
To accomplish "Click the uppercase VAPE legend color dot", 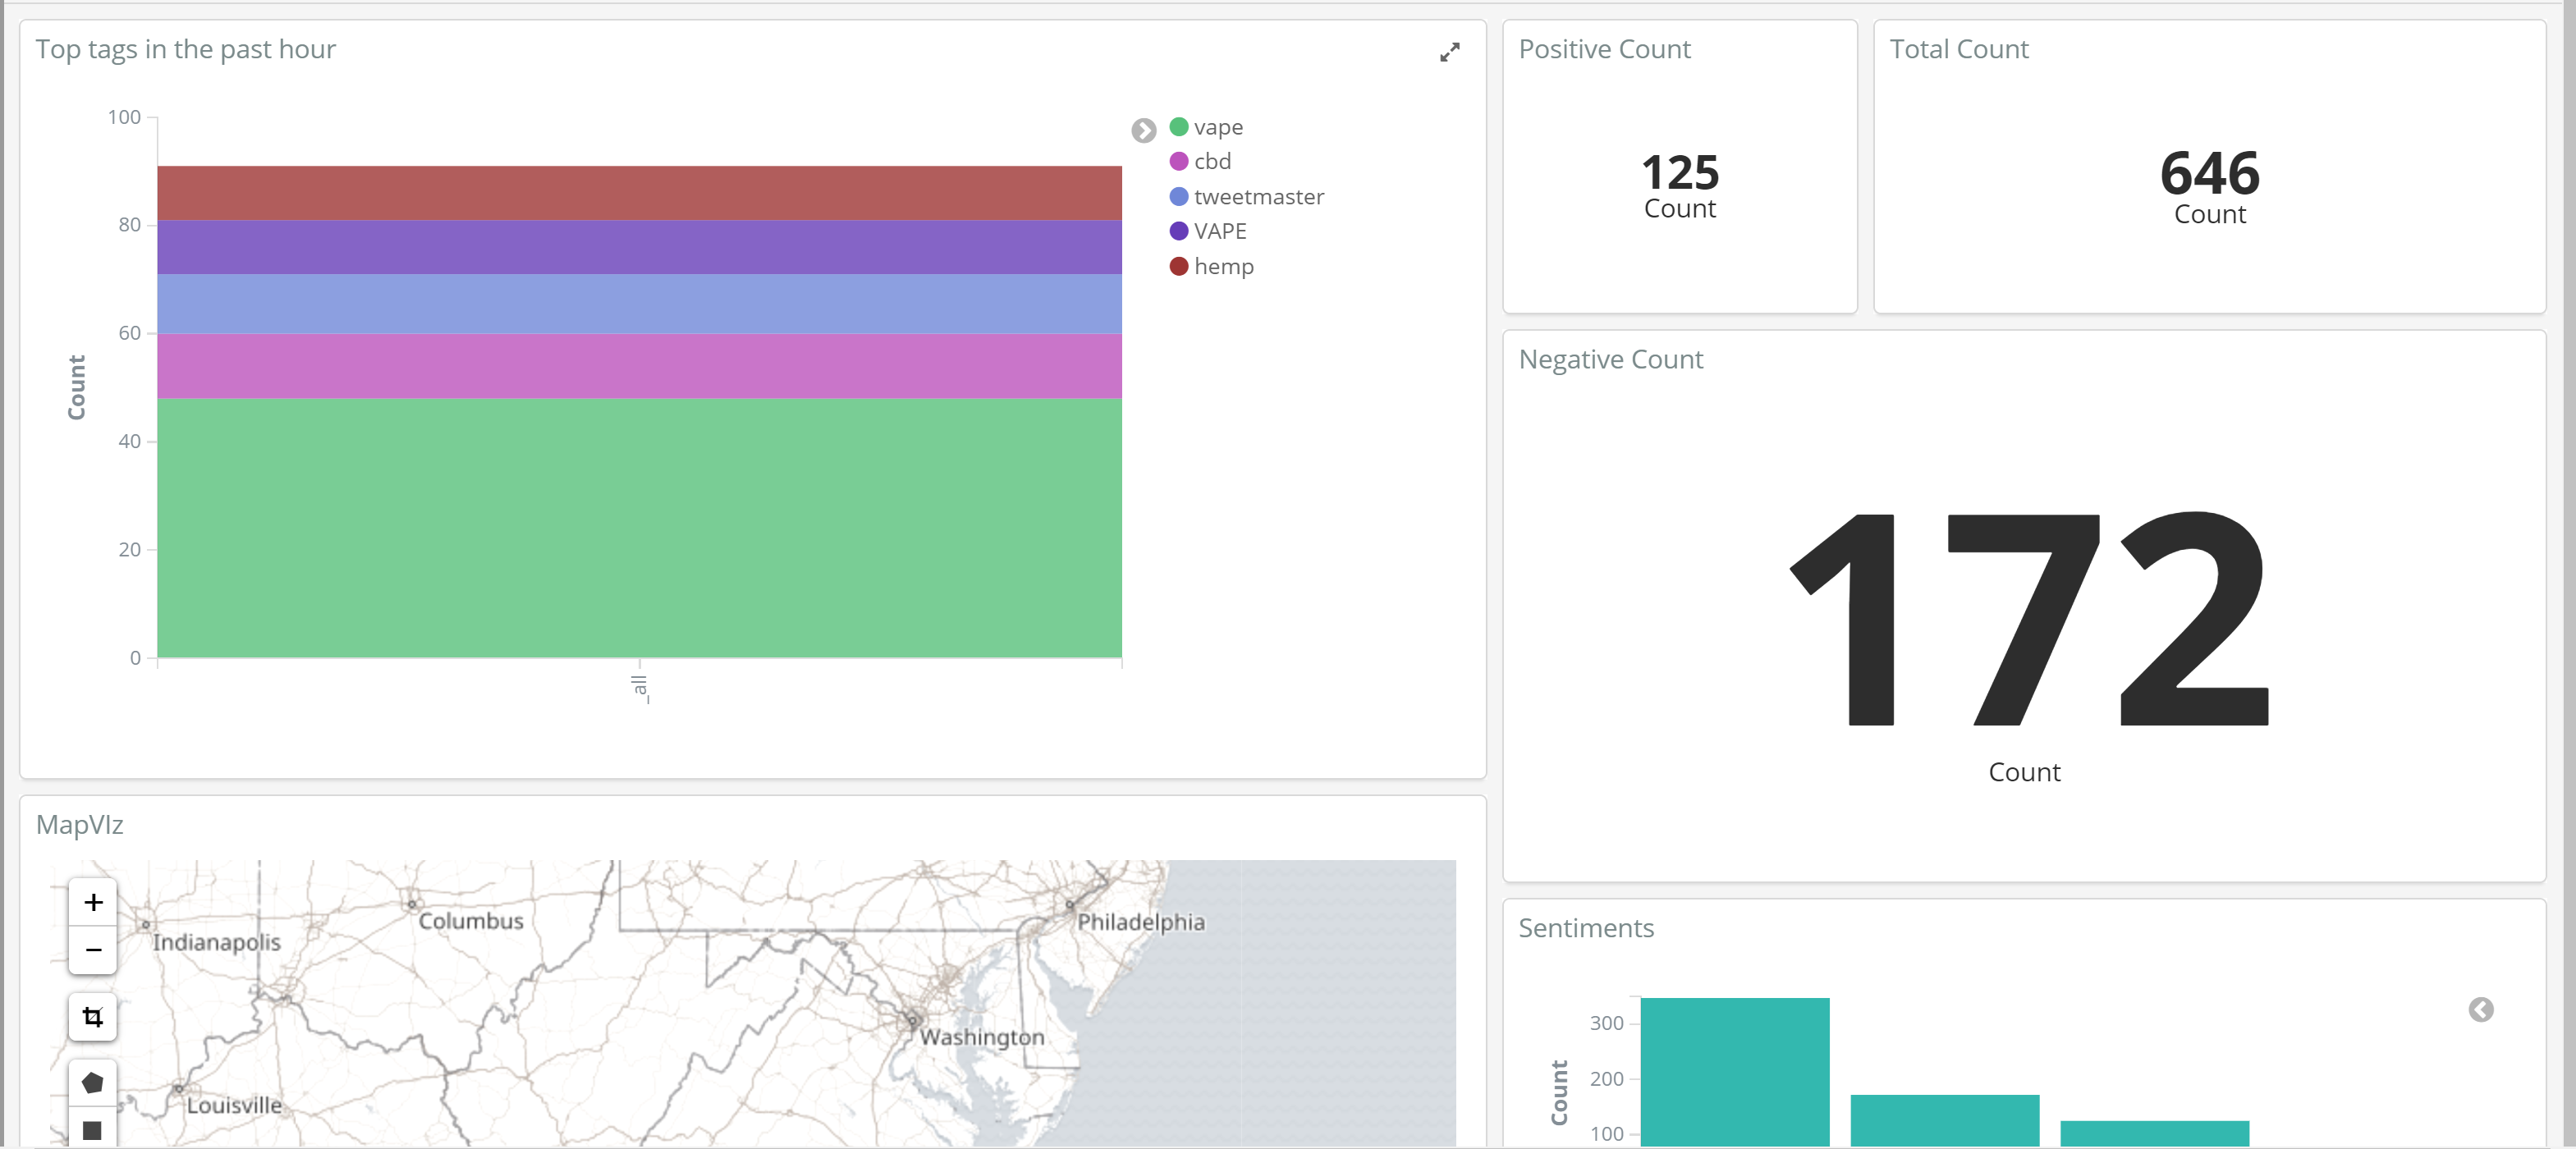I will [x=1179, y=231].
